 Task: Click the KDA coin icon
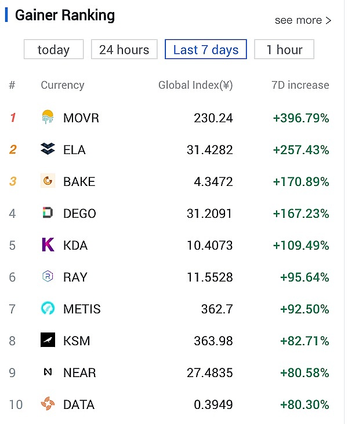[x=48, y=245]
